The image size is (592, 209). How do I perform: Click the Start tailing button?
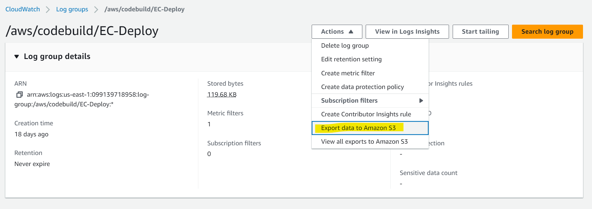[x=480, y=32]
